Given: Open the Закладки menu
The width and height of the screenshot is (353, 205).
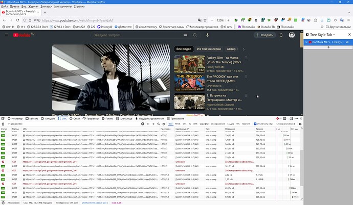Looking at the screenshot, I should click(x=46, y=6).
